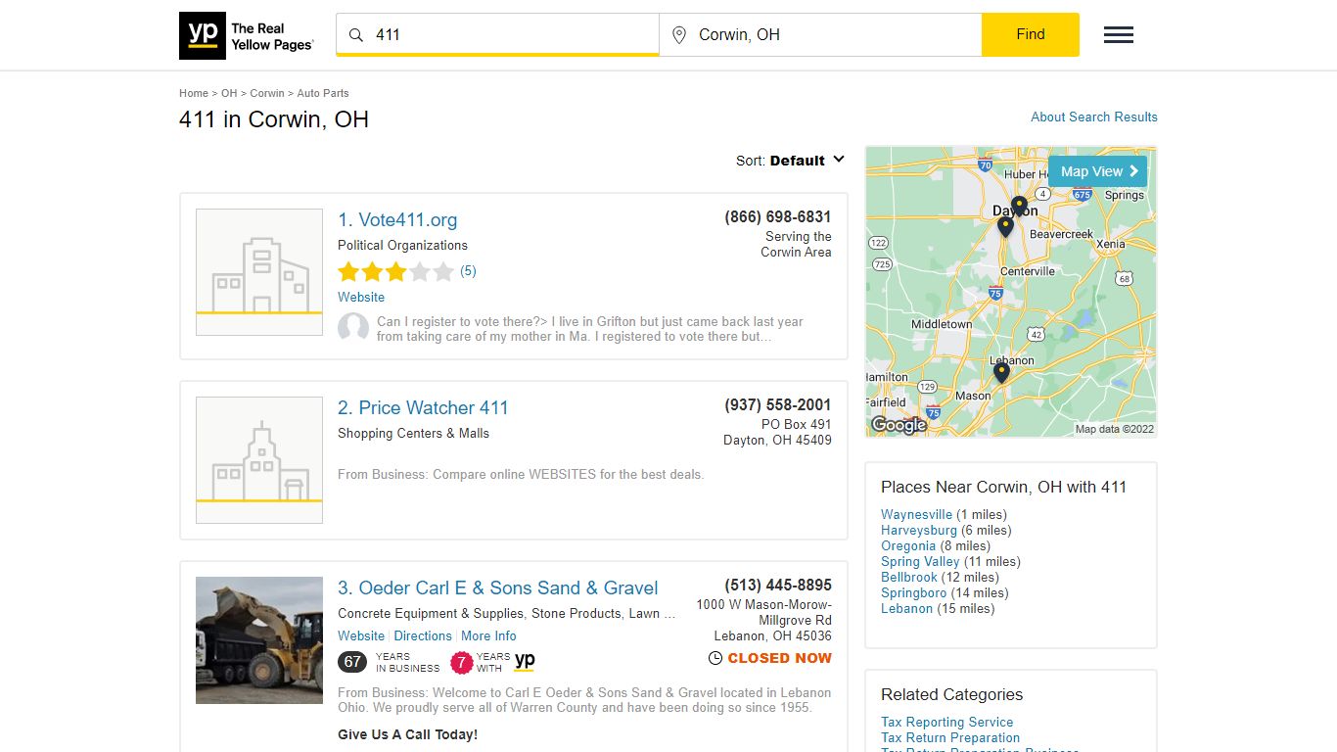This screenshot has width=1337, height=752.
Task: Click the Vote411.org star rating
Action: tap(396, 271)
